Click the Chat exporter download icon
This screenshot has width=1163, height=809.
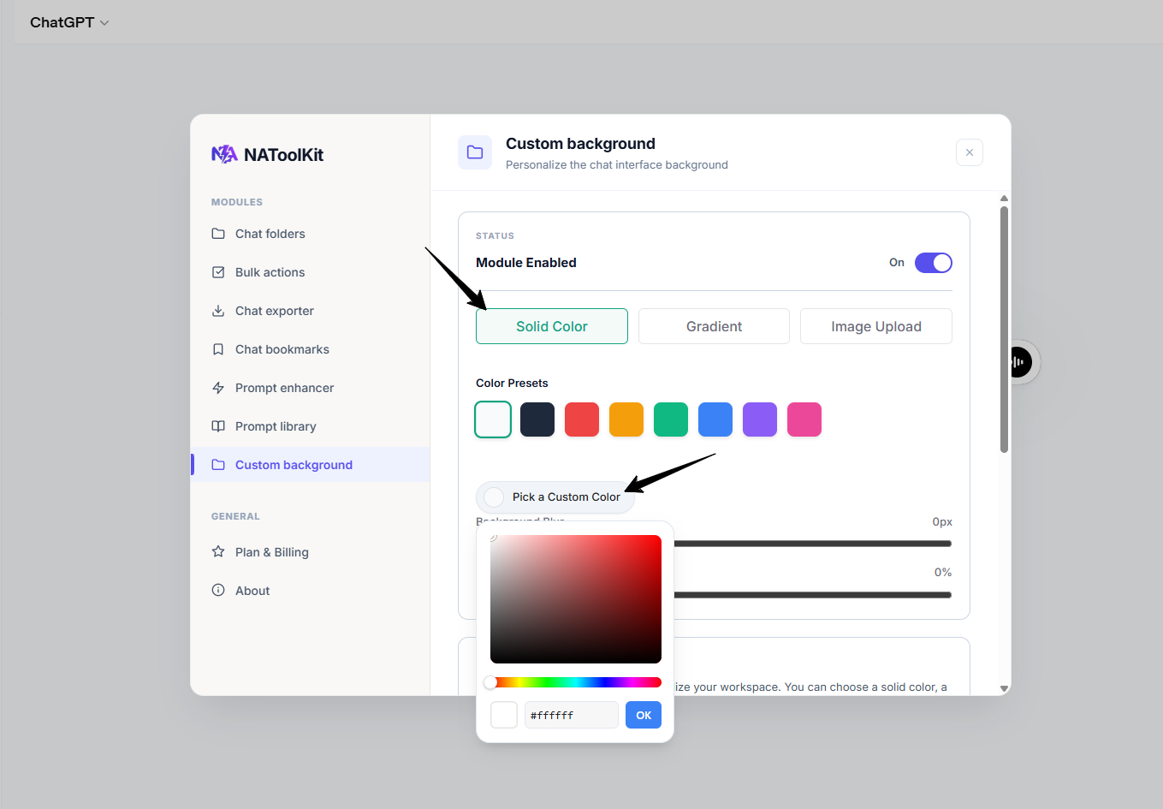click(218, 311)
